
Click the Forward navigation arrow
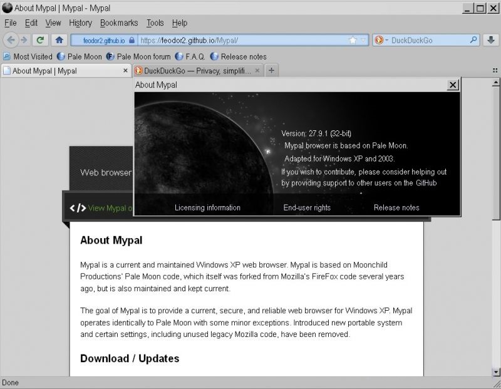click(x=24, y=39)
